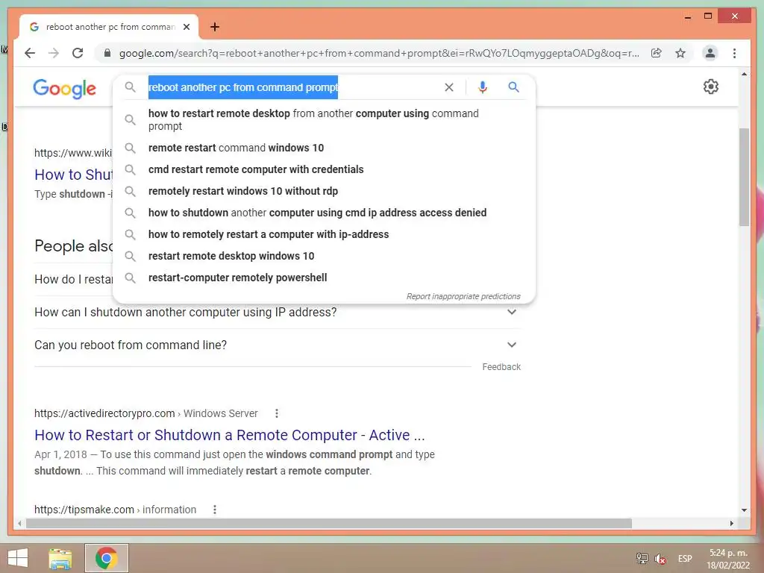Open options dots for activedirectorypro result
Screen dimensions: 764x573
(276, 413)
